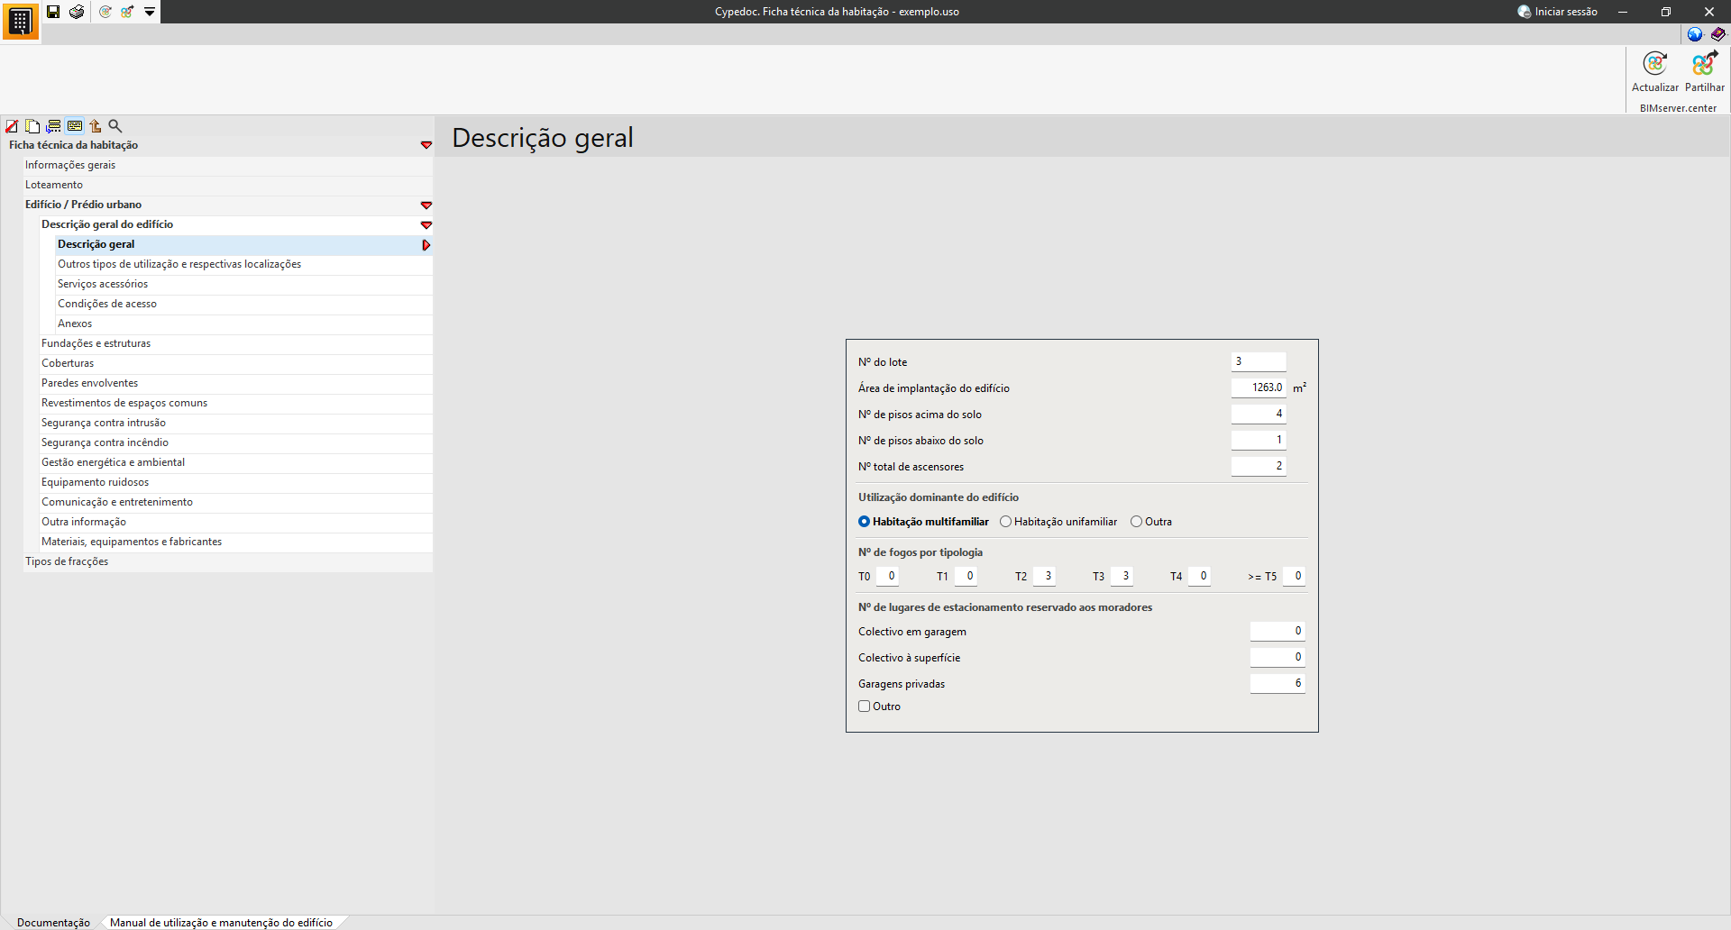Switch to the Documentação tab
Viewport: 1731px width, 930px height.
(53, 922)
